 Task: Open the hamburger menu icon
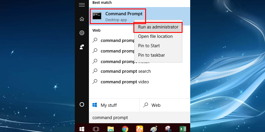click(82, 5)
